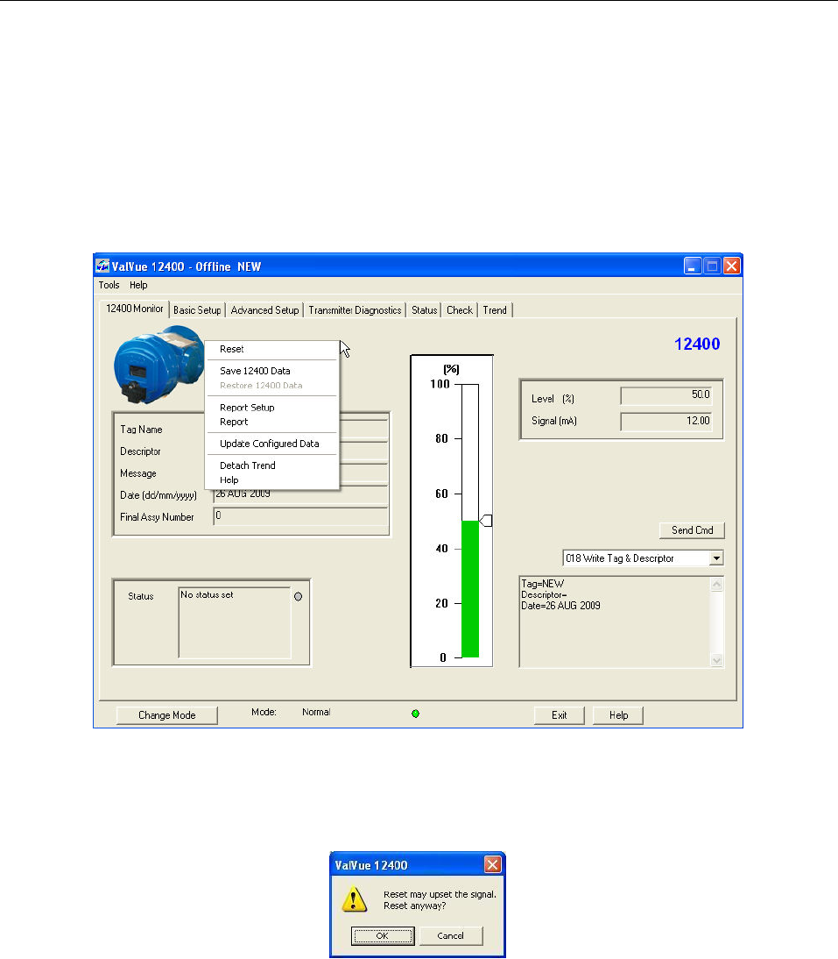The image size is (838, 959).
Task: Choose Report from the context menu
Action: (x=271, y=422)
